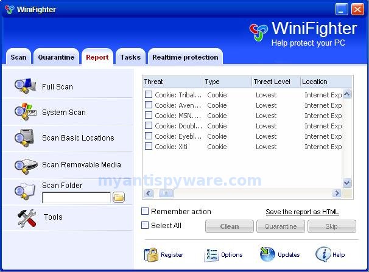The image size is (369, 272).
Task: Click the Tools hammer and wrench icon
Action: [x=27, y=218]
